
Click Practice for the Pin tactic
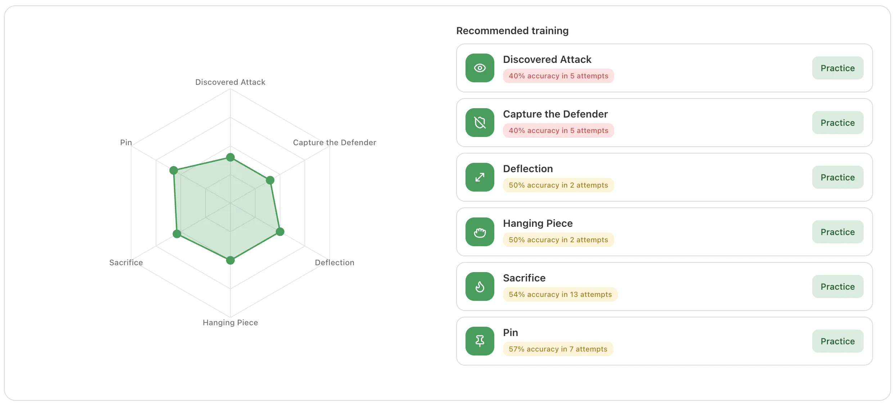click(x=837, y=341)
